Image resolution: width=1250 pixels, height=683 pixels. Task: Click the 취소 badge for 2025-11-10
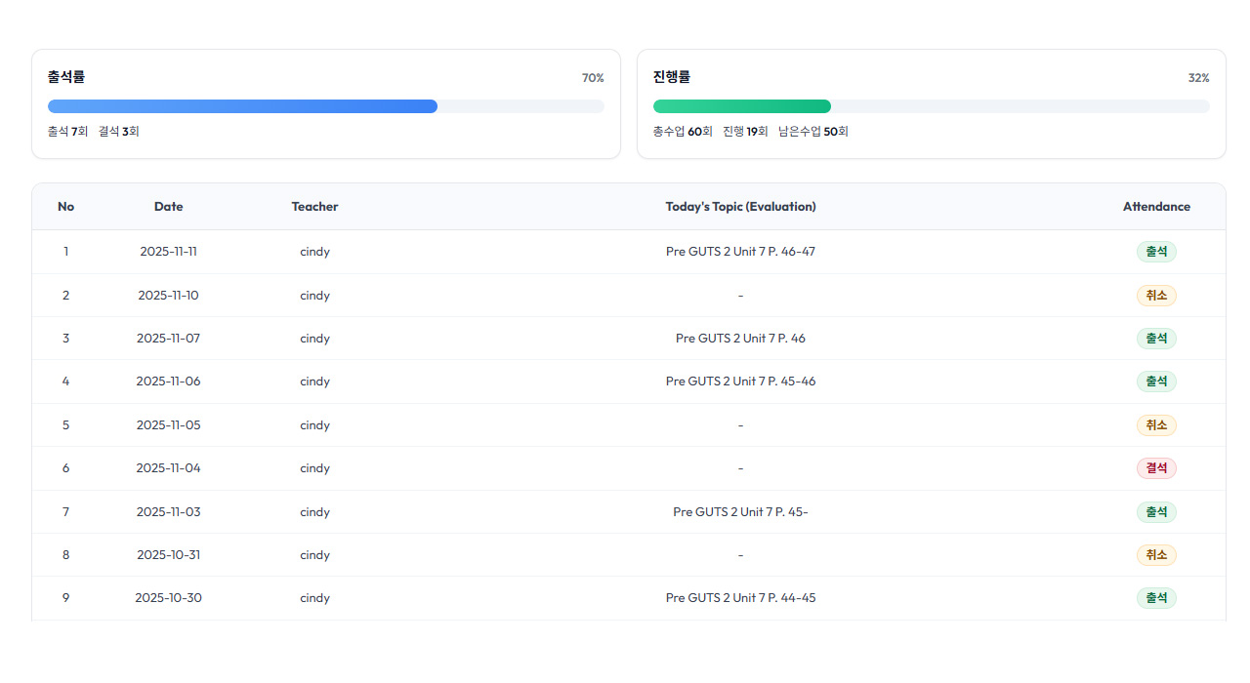pos(1156,296)
